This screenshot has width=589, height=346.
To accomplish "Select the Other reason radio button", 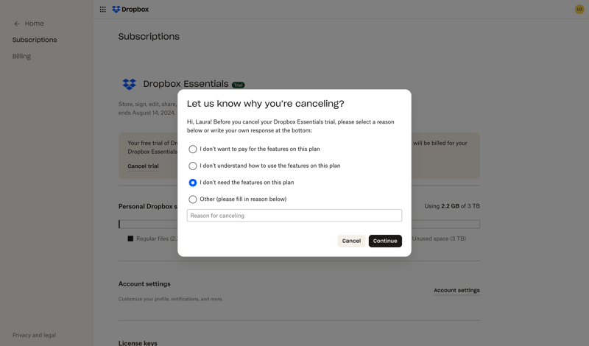I will (193, 199).
